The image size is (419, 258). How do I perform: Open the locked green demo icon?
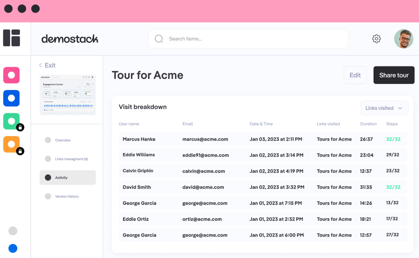[11, 121]
